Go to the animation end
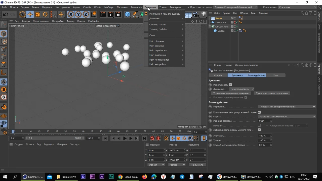The width and height of the screenshot is (322, 181). pos(144,138)
